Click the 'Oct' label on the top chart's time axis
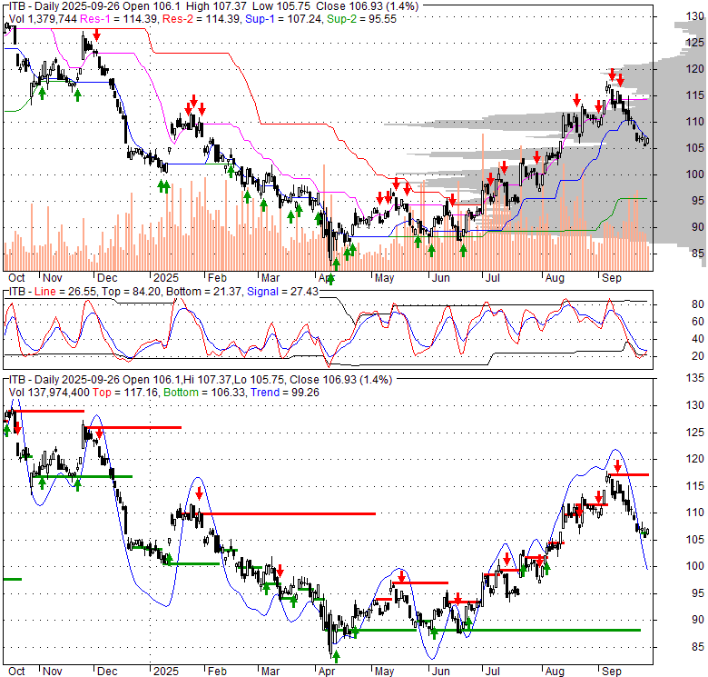Image resolution: width=708 pixels, height=677 pixels. point(16,277)
